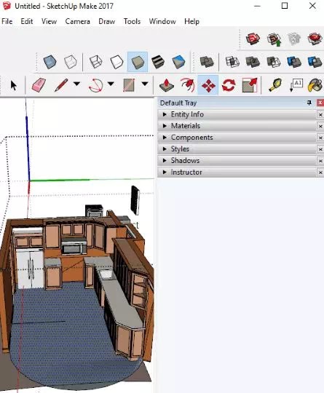Open the Paint Bucket tool
Image resolution: width=324 pixels, height=393 pixels.
(315, 85)
